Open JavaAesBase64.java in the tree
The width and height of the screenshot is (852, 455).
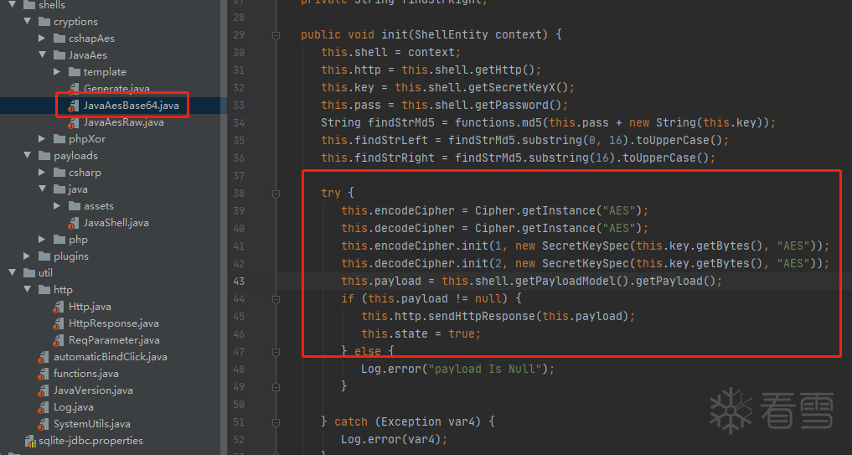pos(131,106)
